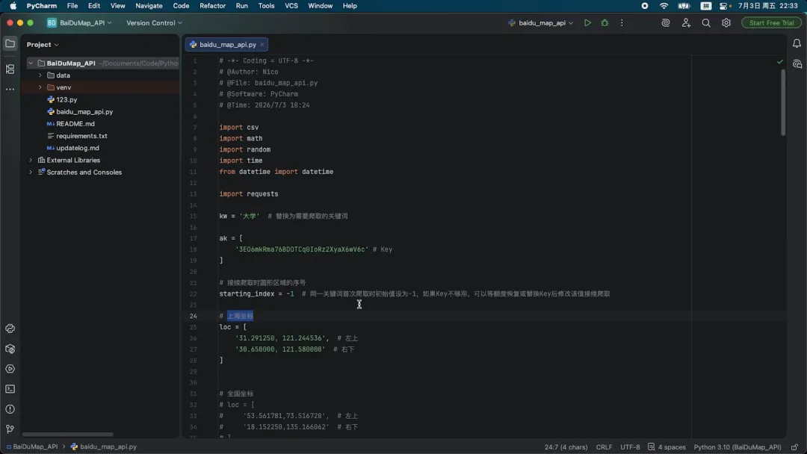Open the Terminal tool window
The image size is (807, 454).
click(x=10, y=389)
